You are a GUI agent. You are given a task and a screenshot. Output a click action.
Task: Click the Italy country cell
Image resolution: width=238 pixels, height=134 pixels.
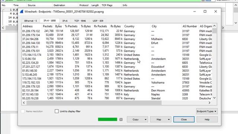tap(126, 94)
